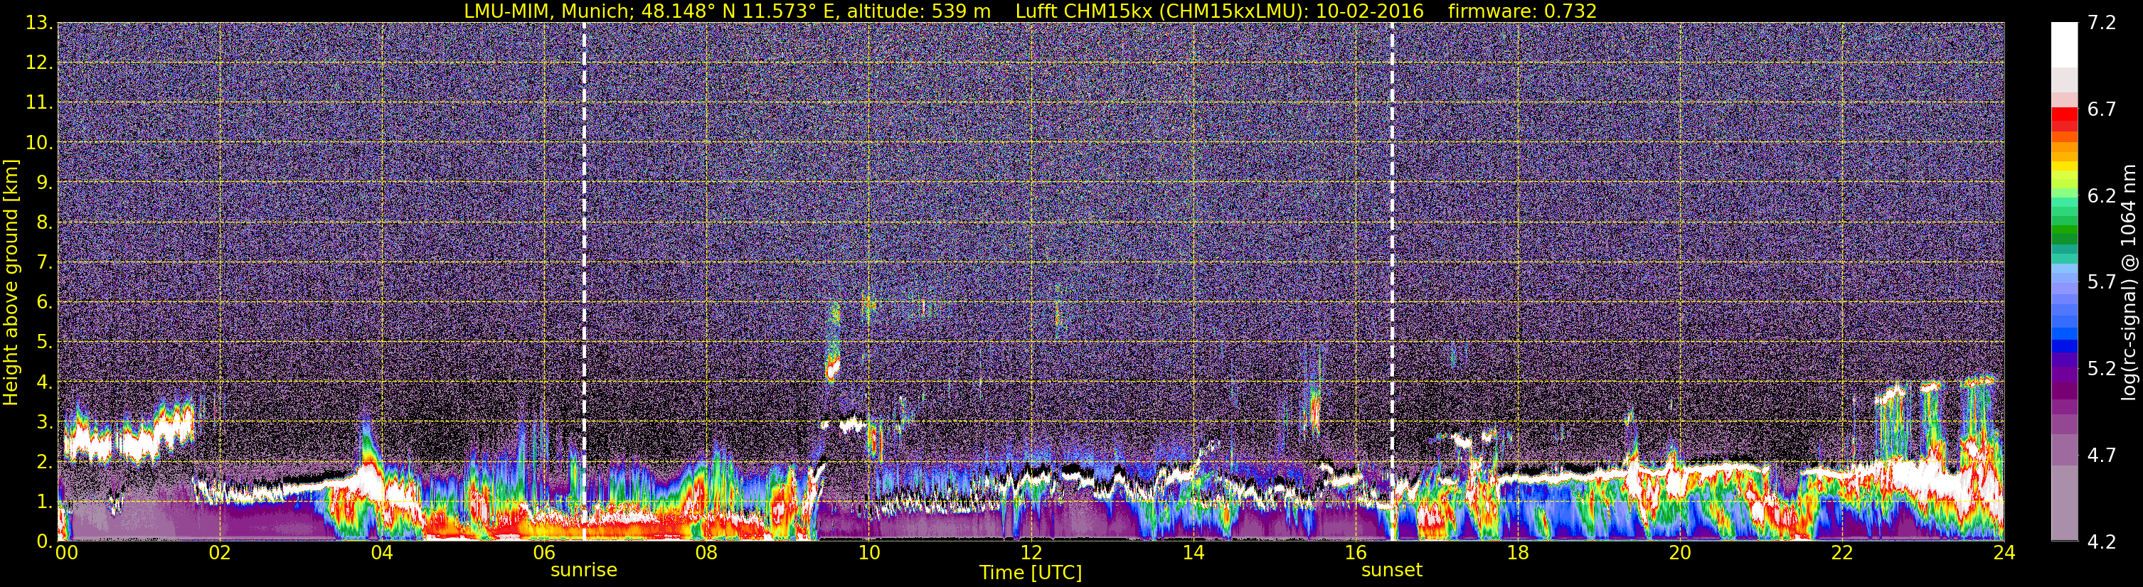Click the station title 'LMU-MIM, Munich' coordinates text
The width and height of the screenshot is (2143, 587).
(727, 11)
